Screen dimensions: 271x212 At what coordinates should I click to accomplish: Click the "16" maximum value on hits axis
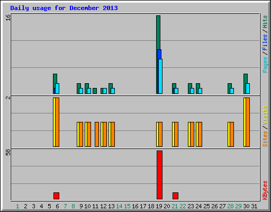(8, 17)
